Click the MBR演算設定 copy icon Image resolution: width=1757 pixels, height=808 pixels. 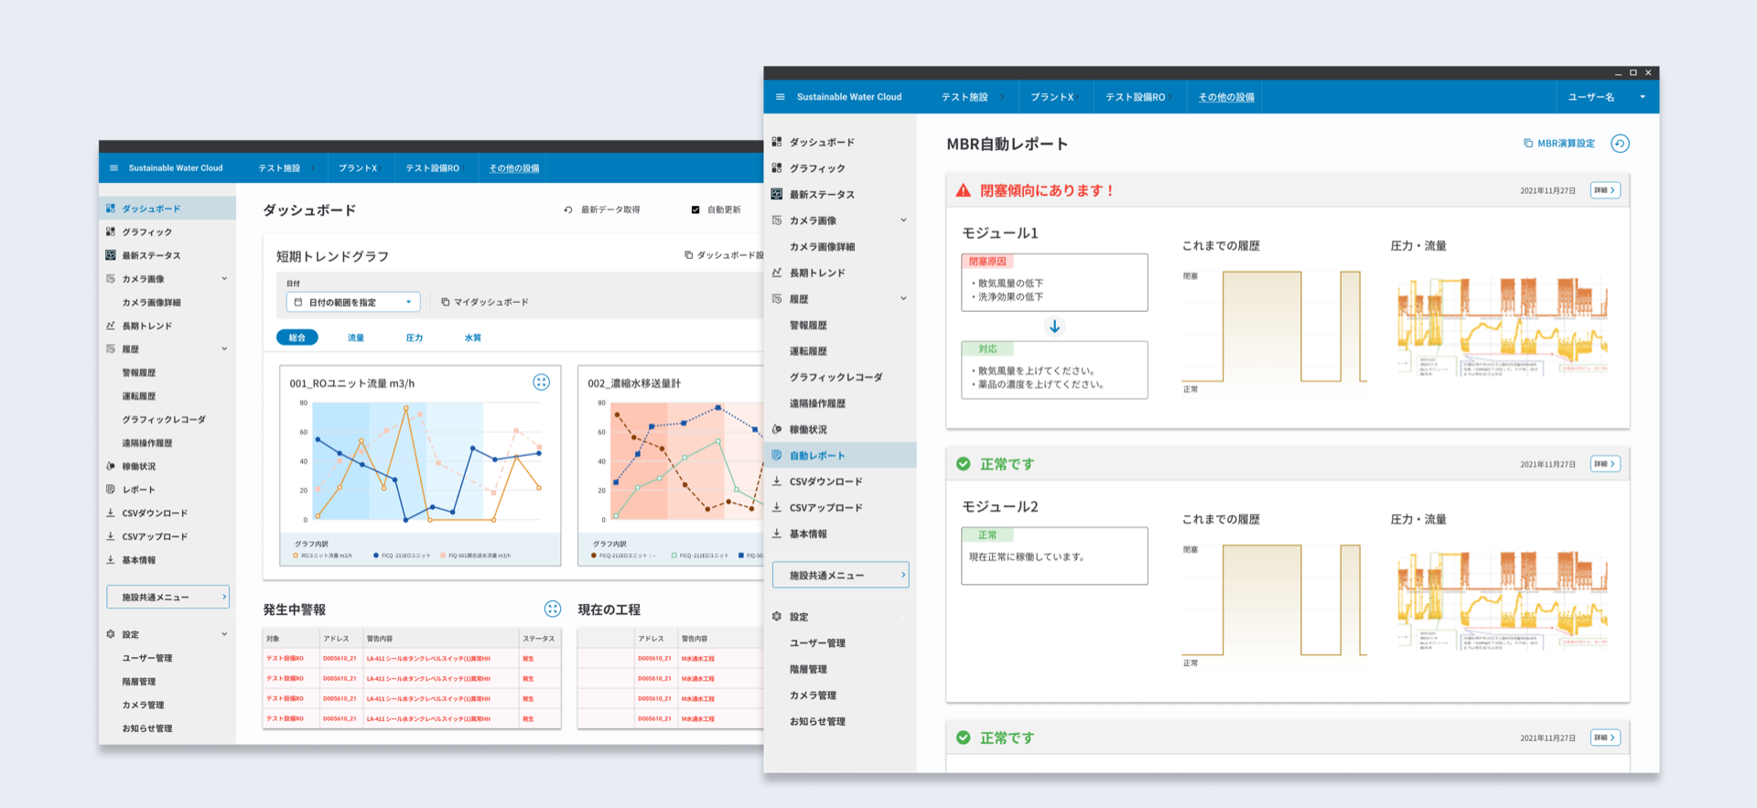[1527, 144]
